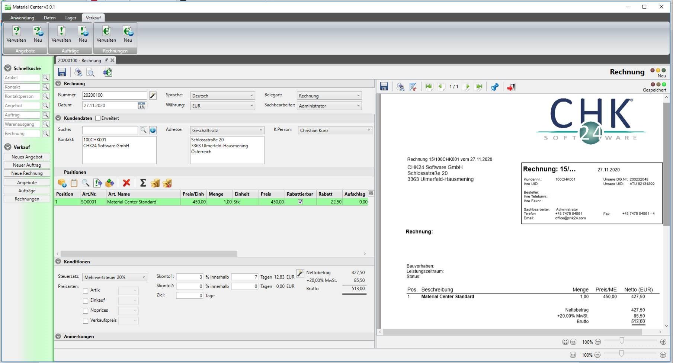The height and width of the screenshot is (363, 673).
Task: Adjust the upper preview zoom slider
Action: point(622,341)
